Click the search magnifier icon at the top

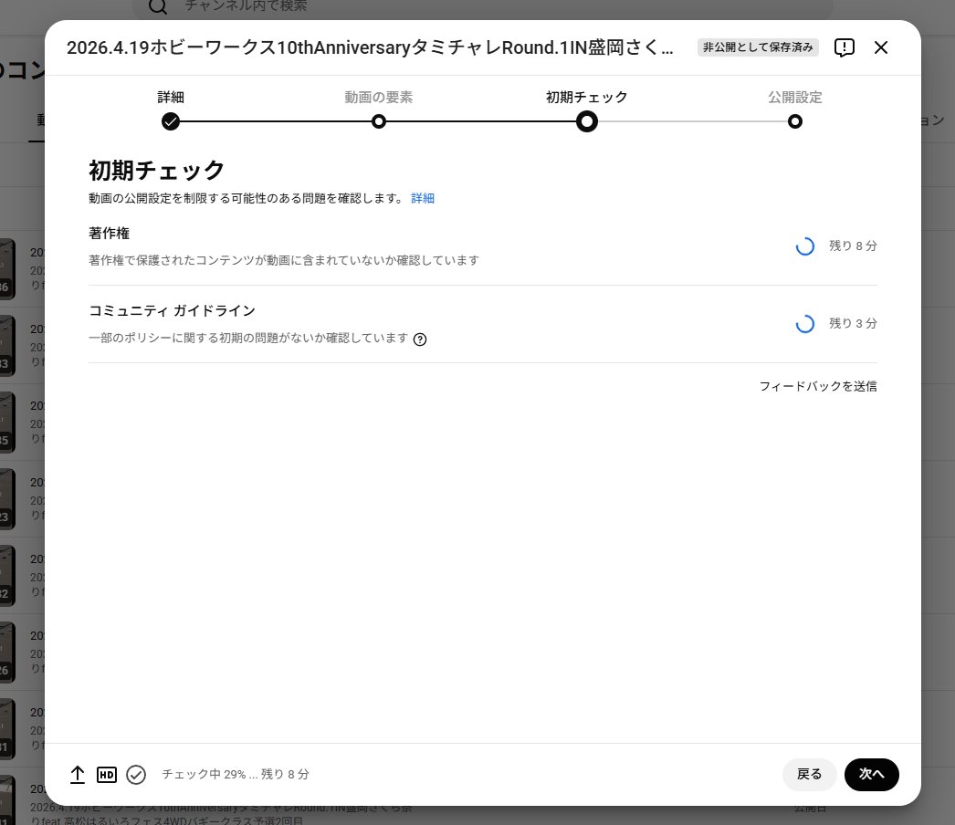click(158, 7)
